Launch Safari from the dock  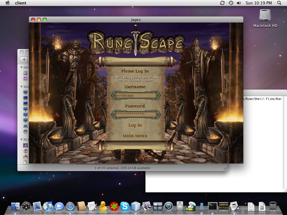70,206
